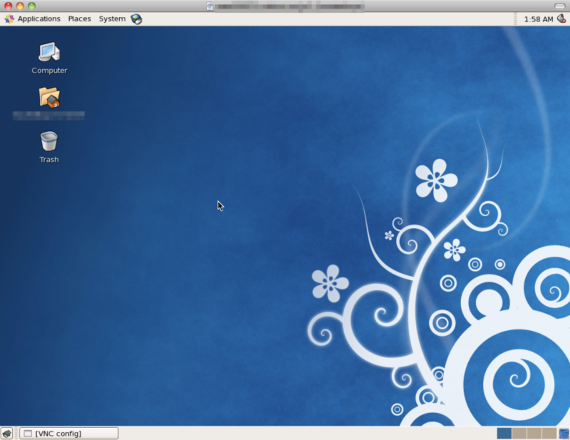Open the Trash applet in the bottom panel

(564, 433)
